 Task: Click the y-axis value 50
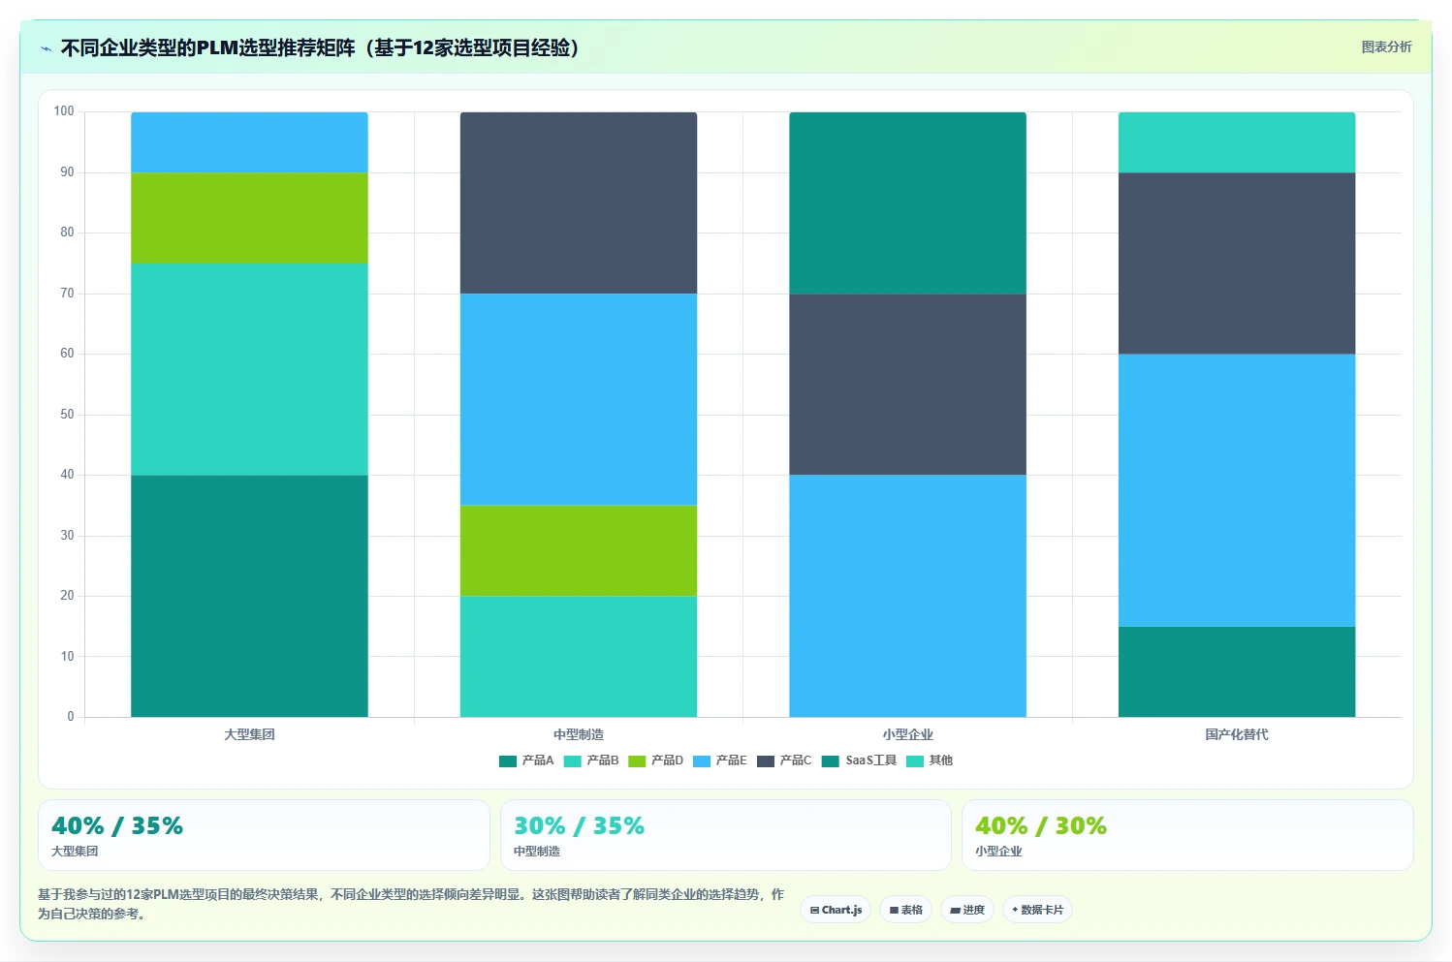point(67,415)
